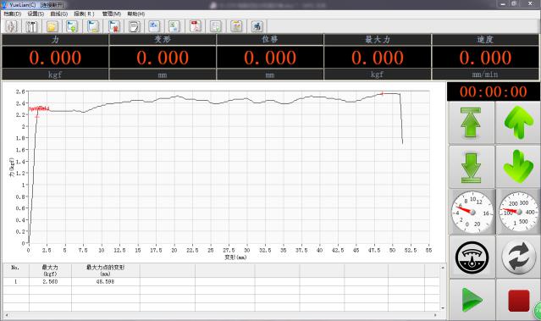Open the wrench settings tool icon
The height and width of the screenshot is (321, 541).
tap(31, 26)
